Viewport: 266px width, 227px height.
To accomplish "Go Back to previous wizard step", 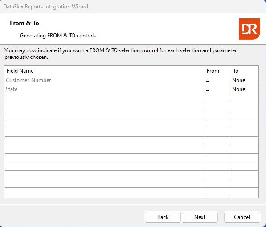I will [163, 217].
